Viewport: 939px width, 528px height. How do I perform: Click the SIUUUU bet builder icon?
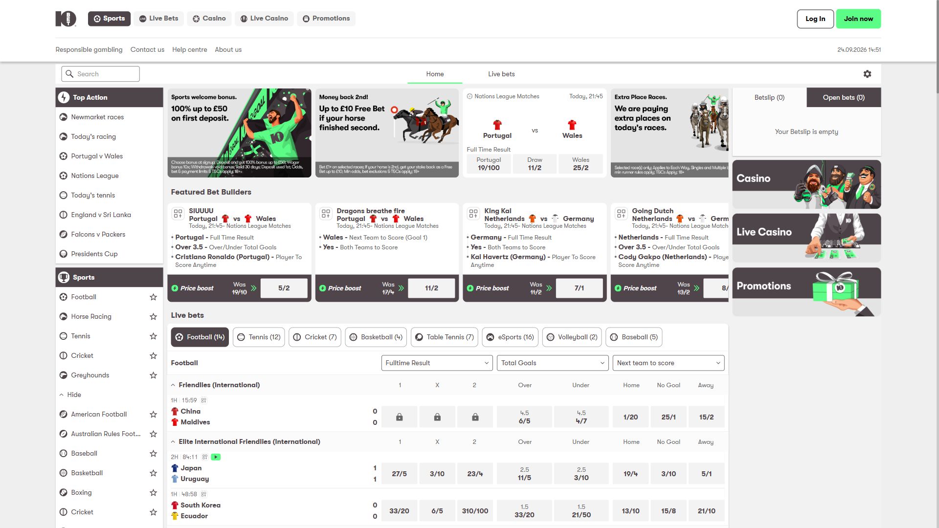[178, 214]
